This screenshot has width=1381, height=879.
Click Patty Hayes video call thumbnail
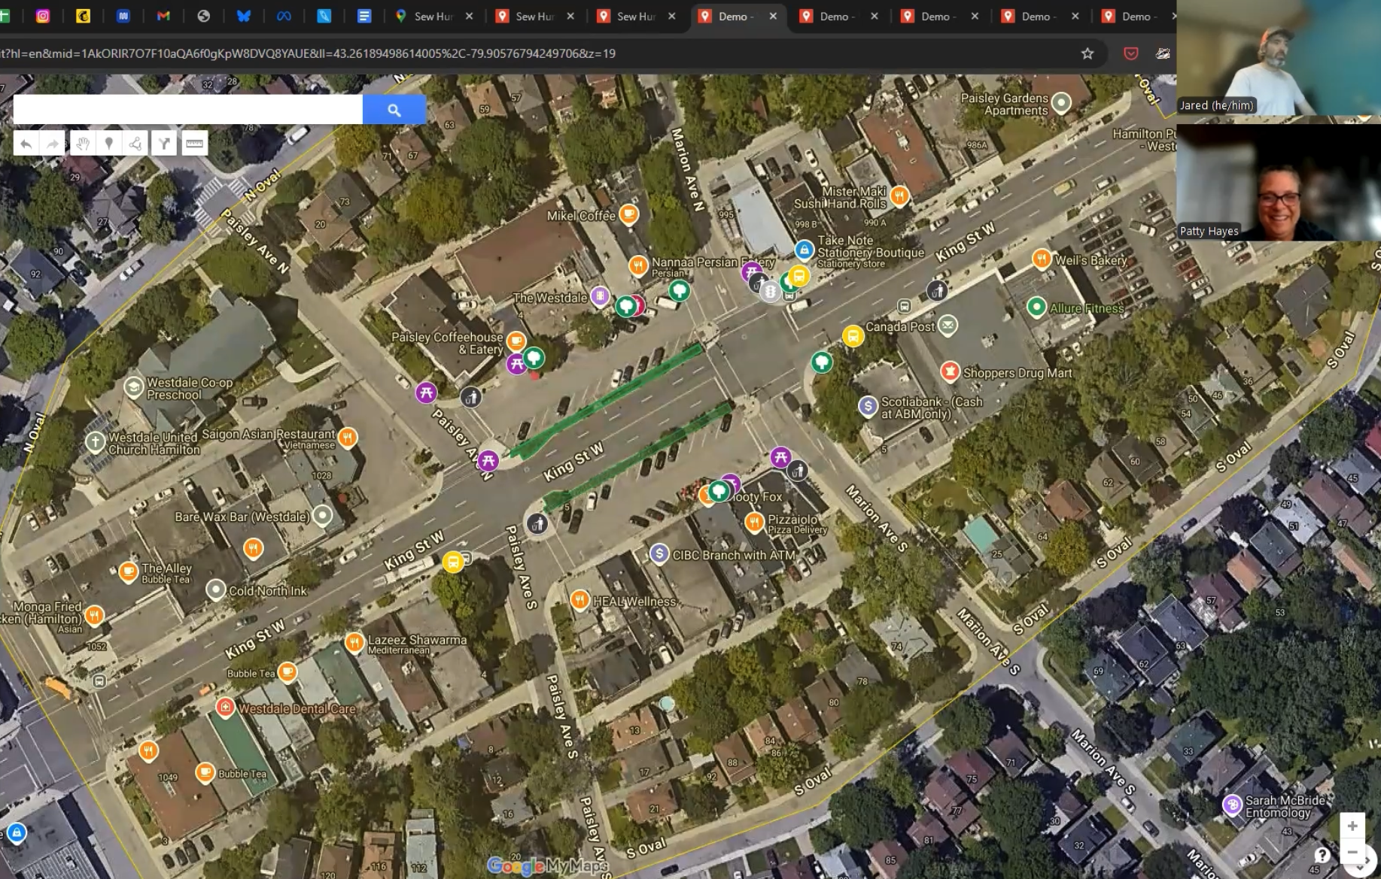pos(1278,183)
